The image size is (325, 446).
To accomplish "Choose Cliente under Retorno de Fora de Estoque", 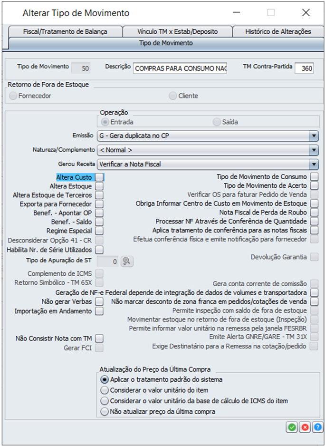I will [173, 96].
